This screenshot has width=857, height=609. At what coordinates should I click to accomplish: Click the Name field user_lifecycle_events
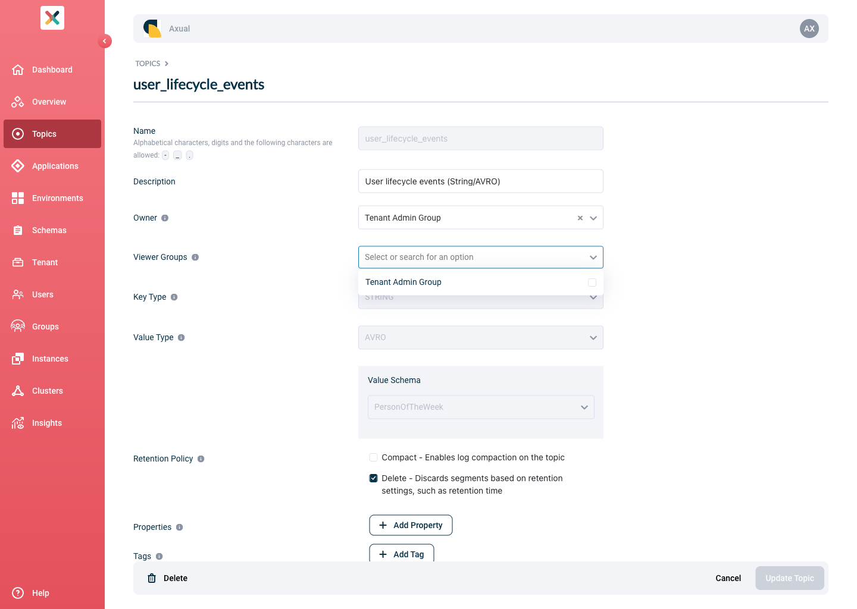click(x=481, y=139)
